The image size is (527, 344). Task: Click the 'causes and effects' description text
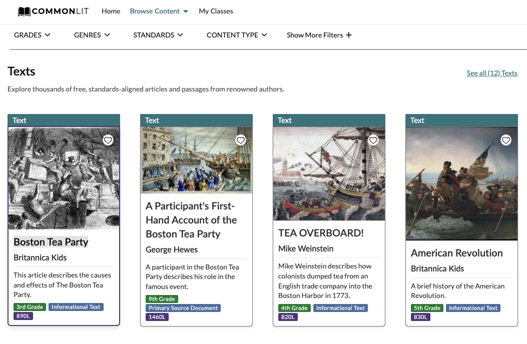coord(62,285)
